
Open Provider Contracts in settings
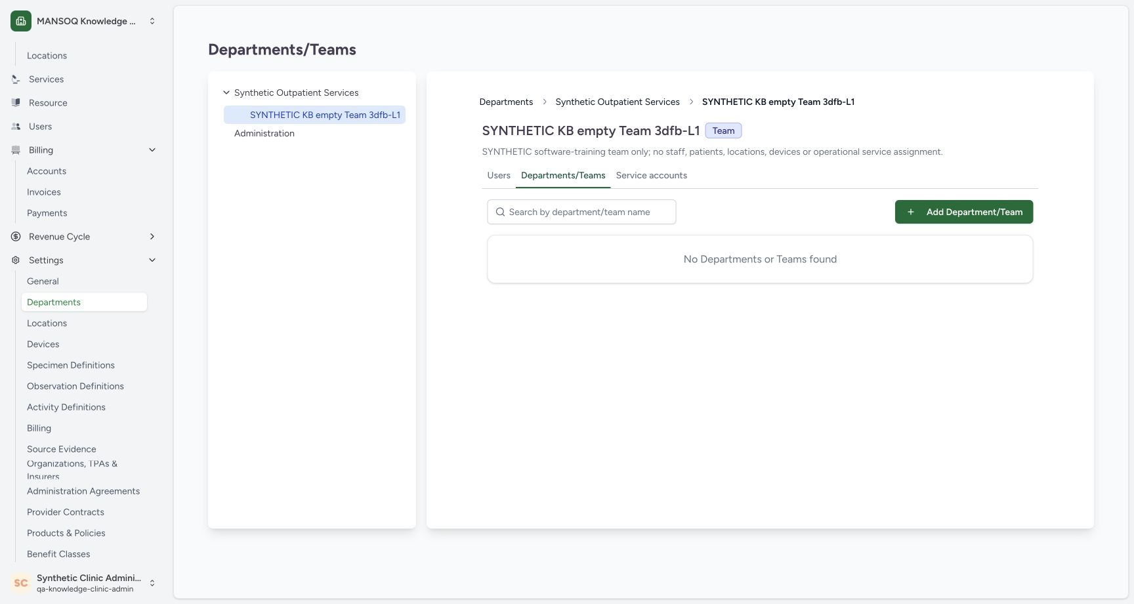pos(66,512)
